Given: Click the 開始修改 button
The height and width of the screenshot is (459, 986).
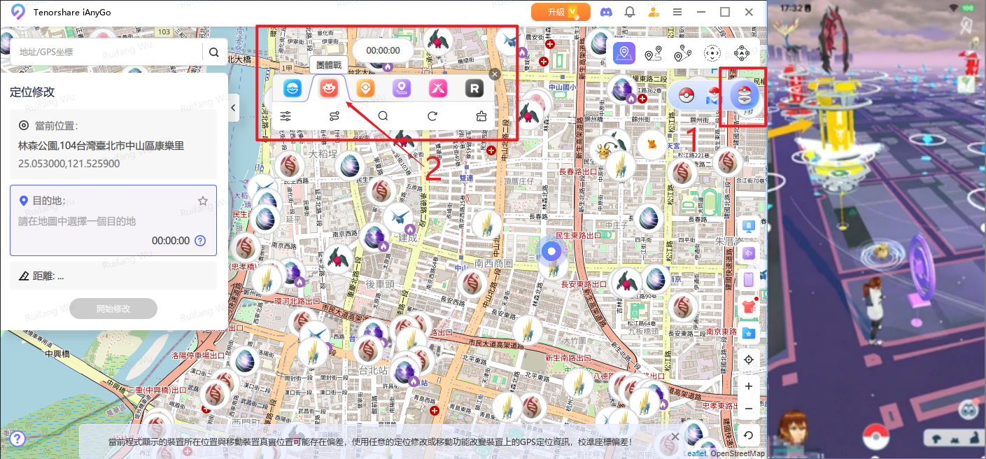Looking at the screenshot, I should 113,309.
